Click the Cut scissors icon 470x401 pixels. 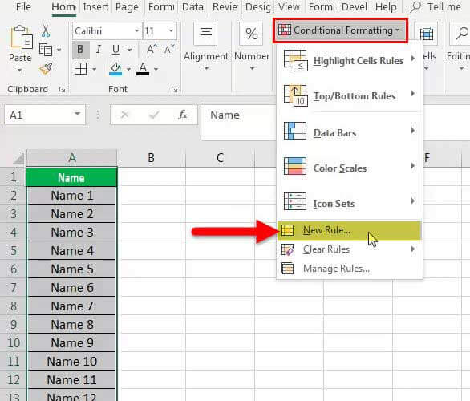(46, 31)
